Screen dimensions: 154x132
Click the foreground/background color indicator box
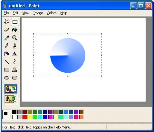coord(7,115)
